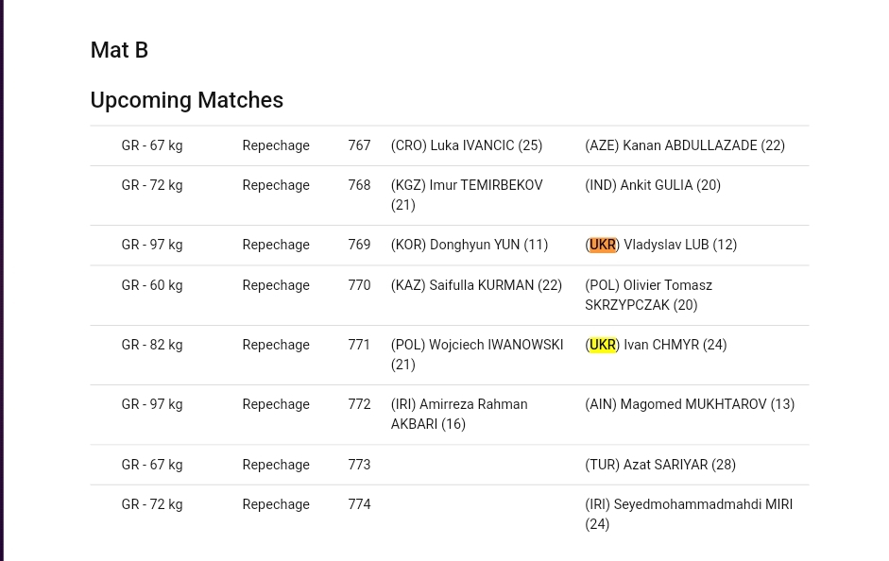
Task: Open Magomed MUKHTAROV entry
Action: pos(690,404)
